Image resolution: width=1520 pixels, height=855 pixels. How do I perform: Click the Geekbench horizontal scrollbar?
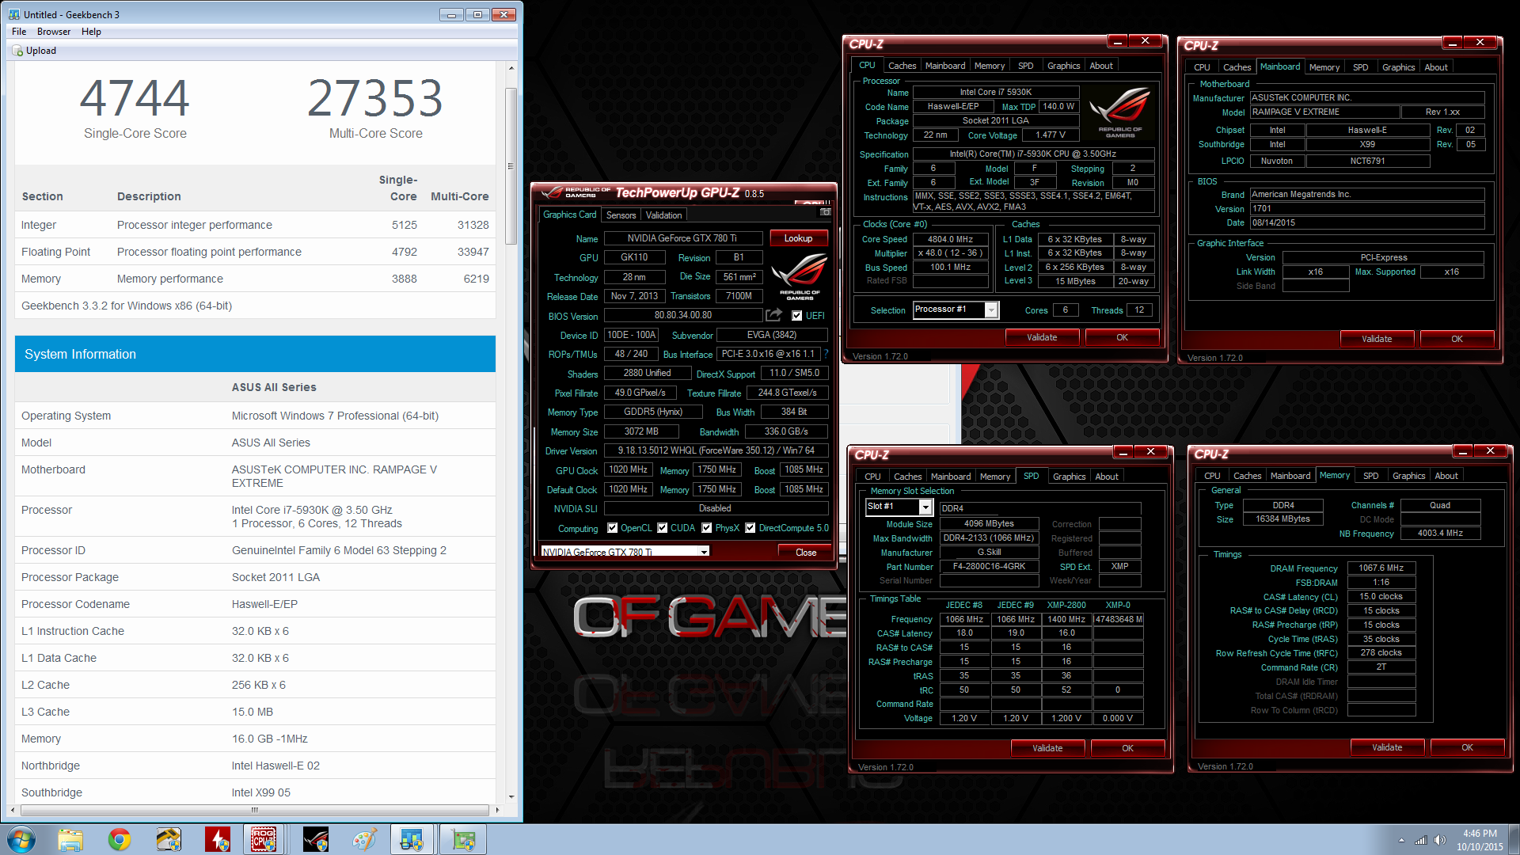tap(255, 810)
